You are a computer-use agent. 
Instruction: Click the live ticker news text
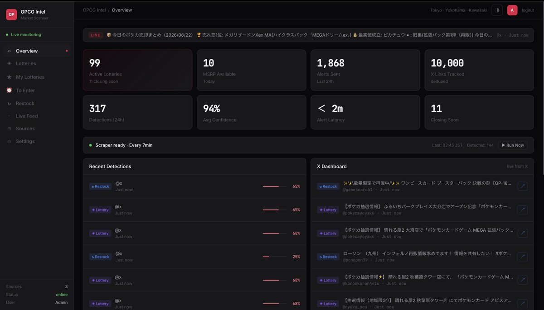point(299,35)
